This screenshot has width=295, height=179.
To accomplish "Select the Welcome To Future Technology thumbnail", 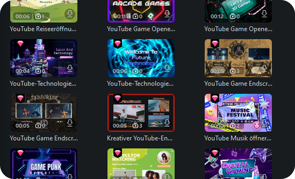I will [141, 58].
